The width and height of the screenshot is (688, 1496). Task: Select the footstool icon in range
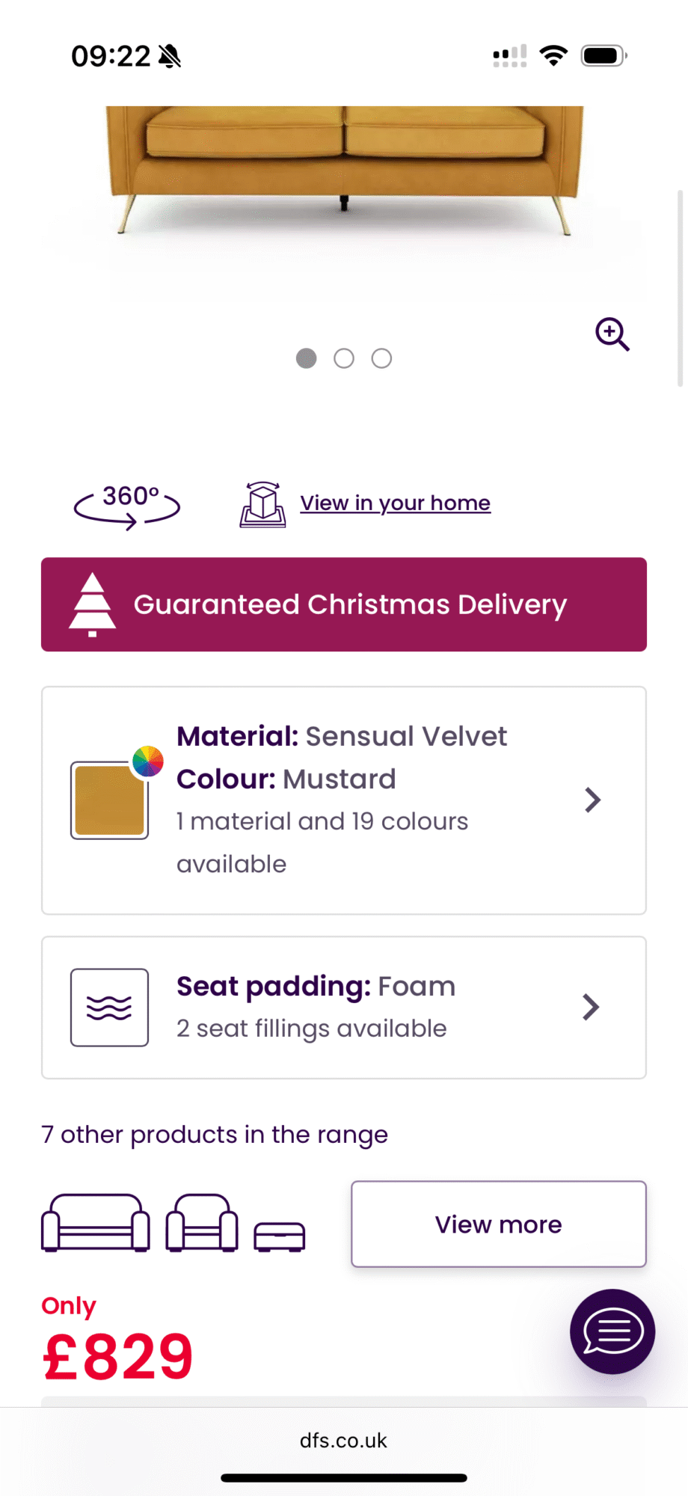[x=279, y=1236]
